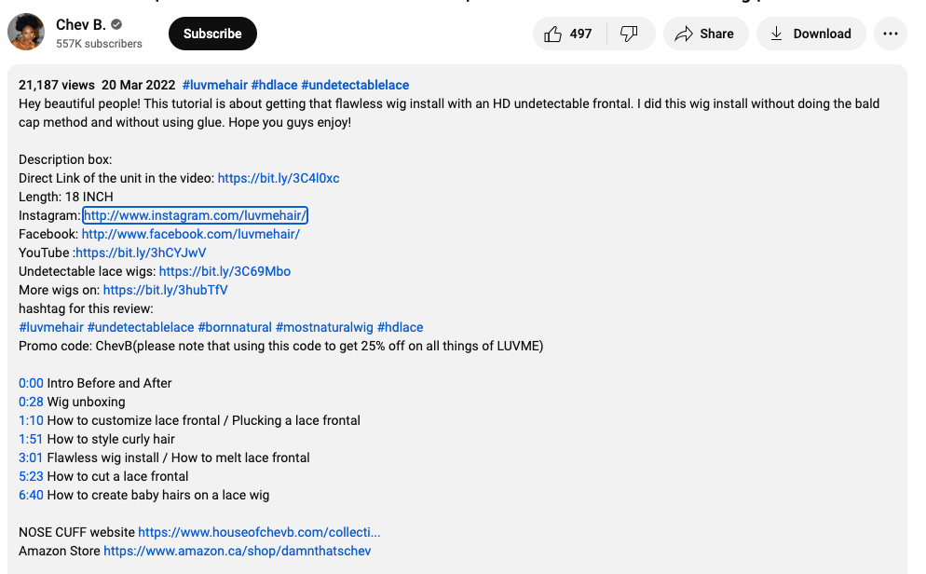Open Chev B. channel avatar
926x574 pixels.
click(x=26, y=33)
